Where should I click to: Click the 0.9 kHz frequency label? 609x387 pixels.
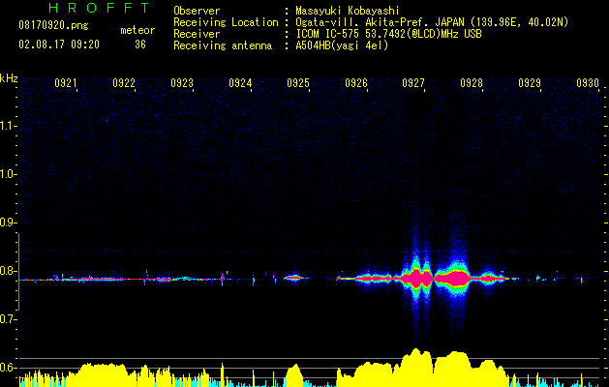click(x=8, y=223)
